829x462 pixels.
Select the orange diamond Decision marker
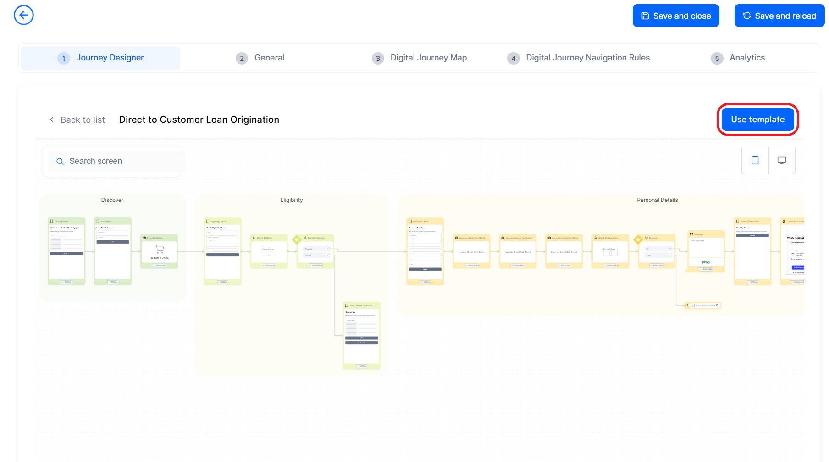(638, 239)
